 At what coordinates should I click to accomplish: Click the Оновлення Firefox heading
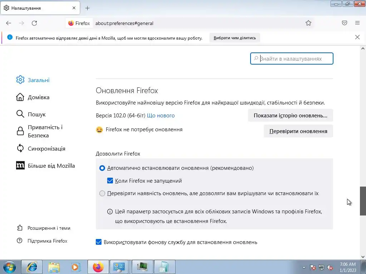coord(127,90)
